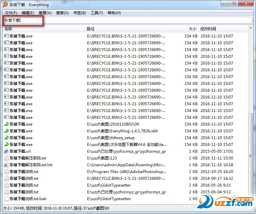
Task: Sort results by 大小 column header
Action: tap(183, 29)
